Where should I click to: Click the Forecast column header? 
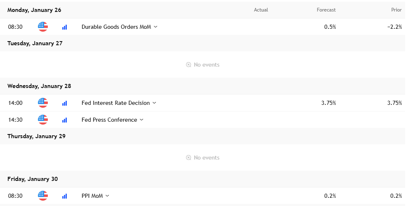pos(326,10)
